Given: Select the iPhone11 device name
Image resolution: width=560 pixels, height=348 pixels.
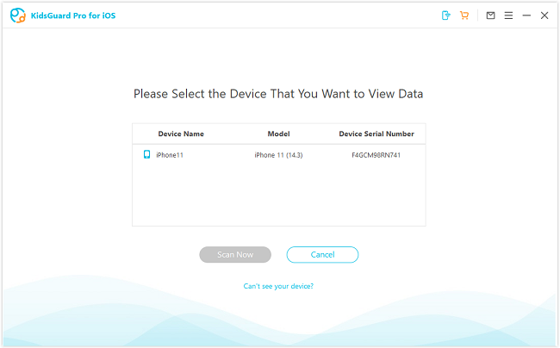Looking at the screenshot, I should [x=170, y=155].
